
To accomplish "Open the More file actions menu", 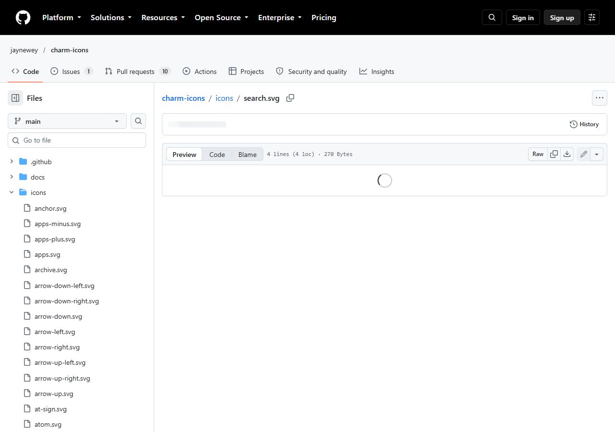I will tap(600, 98).
